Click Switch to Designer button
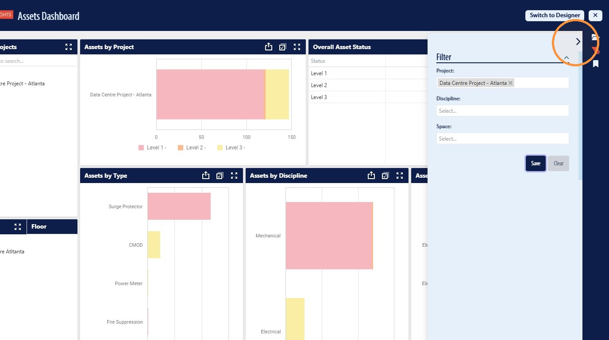This screenshot has height=340, width=609. coord(555,15)
